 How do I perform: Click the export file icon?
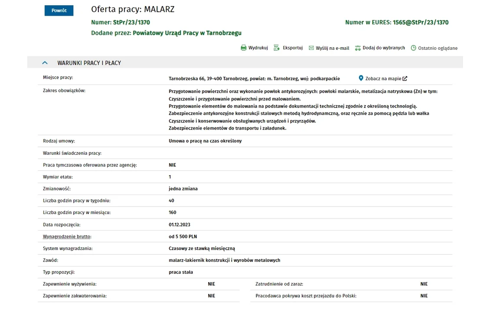coord(277,48)
